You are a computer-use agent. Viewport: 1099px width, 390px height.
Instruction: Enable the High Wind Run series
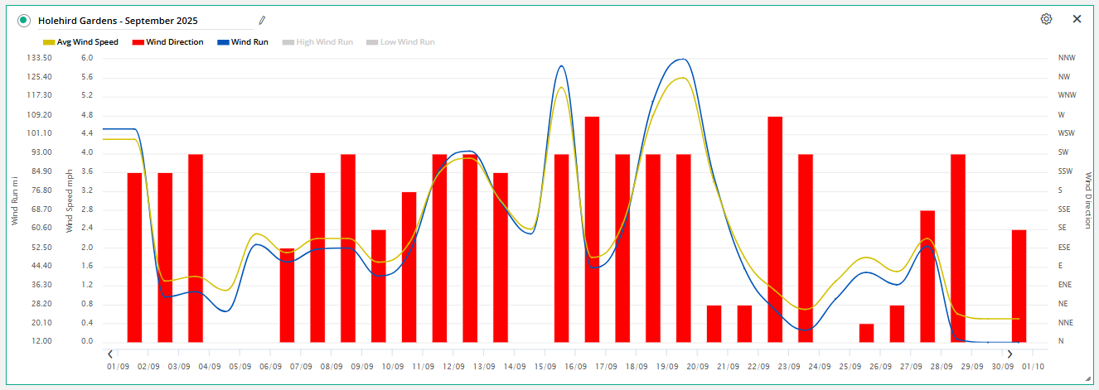coord(323,42)
